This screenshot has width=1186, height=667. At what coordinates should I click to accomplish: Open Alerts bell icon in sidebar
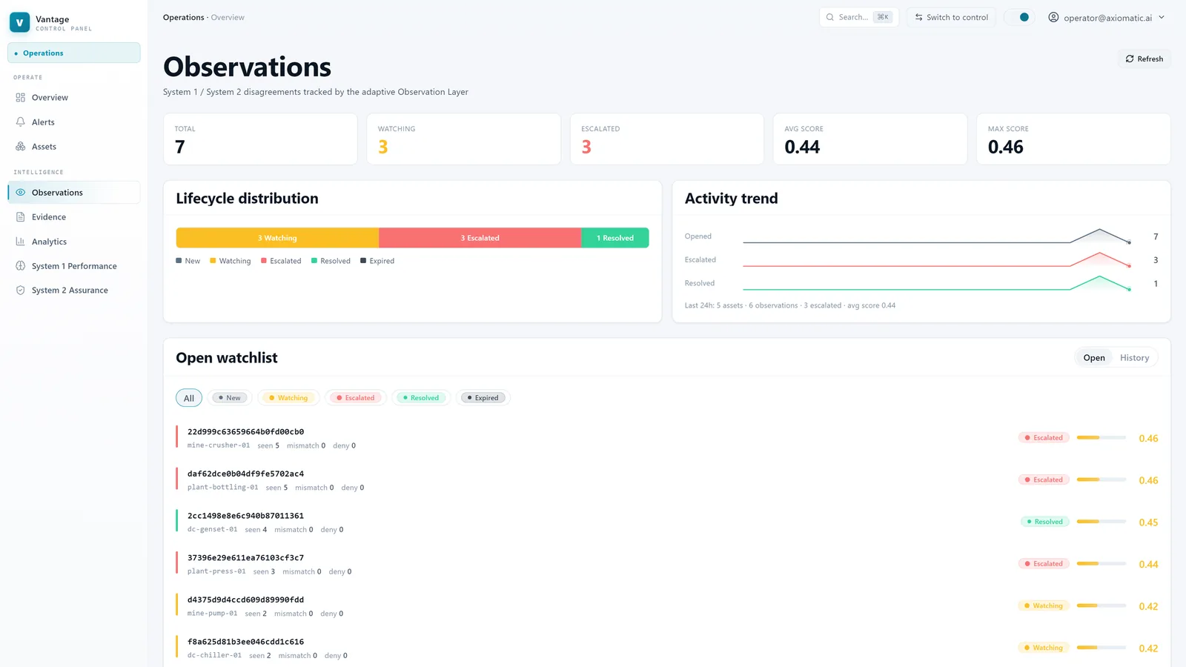tap(21, 122)
